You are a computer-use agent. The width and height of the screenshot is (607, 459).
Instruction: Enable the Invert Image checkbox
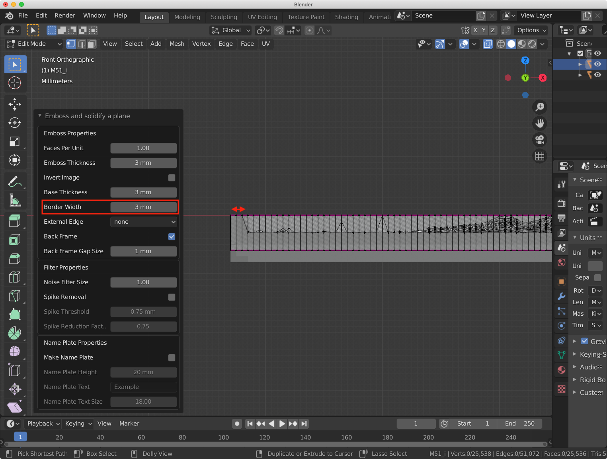tap(172, 178)
